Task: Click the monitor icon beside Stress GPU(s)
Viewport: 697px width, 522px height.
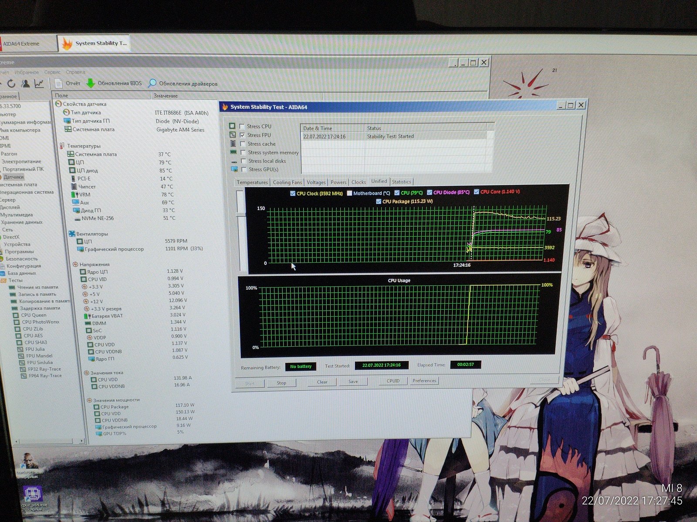Action: (234, 169)
